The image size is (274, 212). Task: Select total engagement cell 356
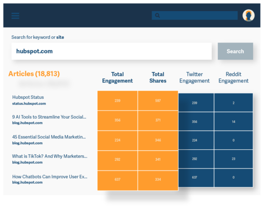pyautogui.click(x=117, y=120)
